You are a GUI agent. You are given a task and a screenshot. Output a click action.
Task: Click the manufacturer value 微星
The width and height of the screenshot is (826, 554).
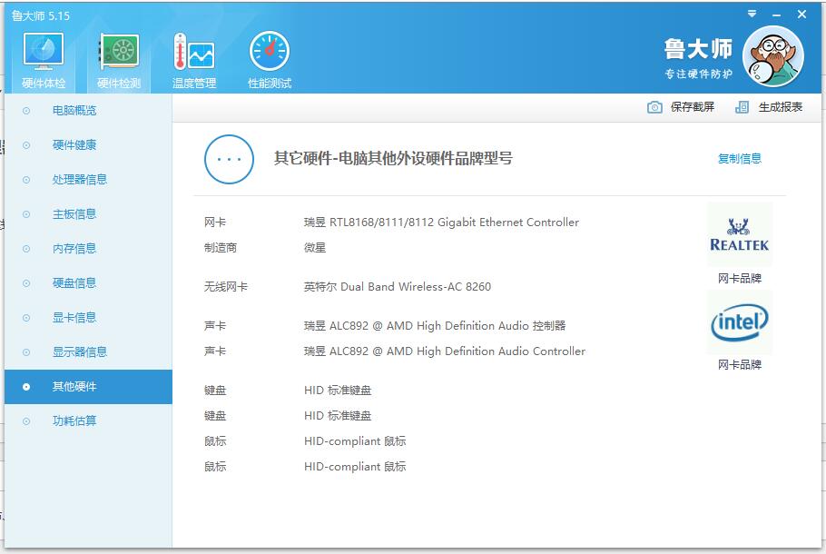tap(314, 248)
